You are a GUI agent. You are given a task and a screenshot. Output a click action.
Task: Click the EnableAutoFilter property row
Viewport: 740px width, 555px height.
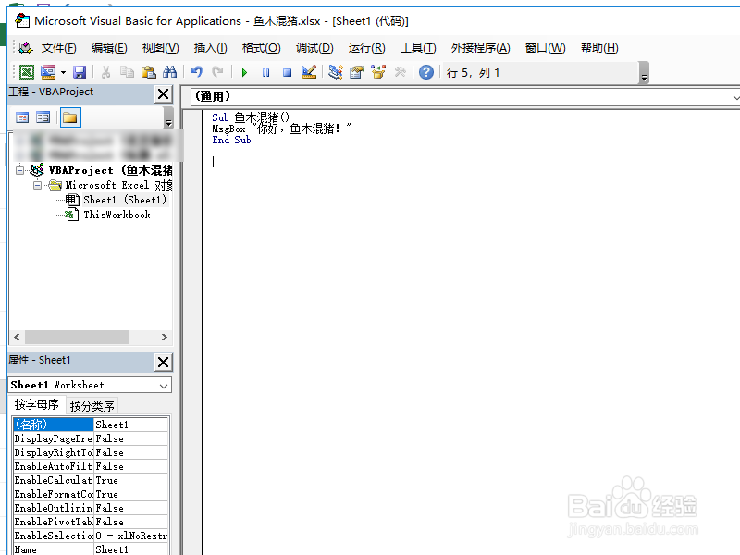(91, 466)
